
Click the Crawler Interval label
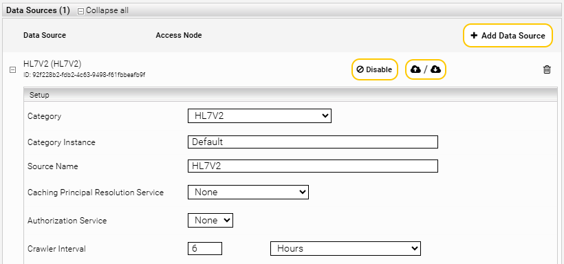56,249
